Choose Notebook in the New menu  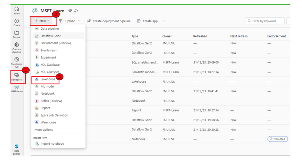pos(58,93)
